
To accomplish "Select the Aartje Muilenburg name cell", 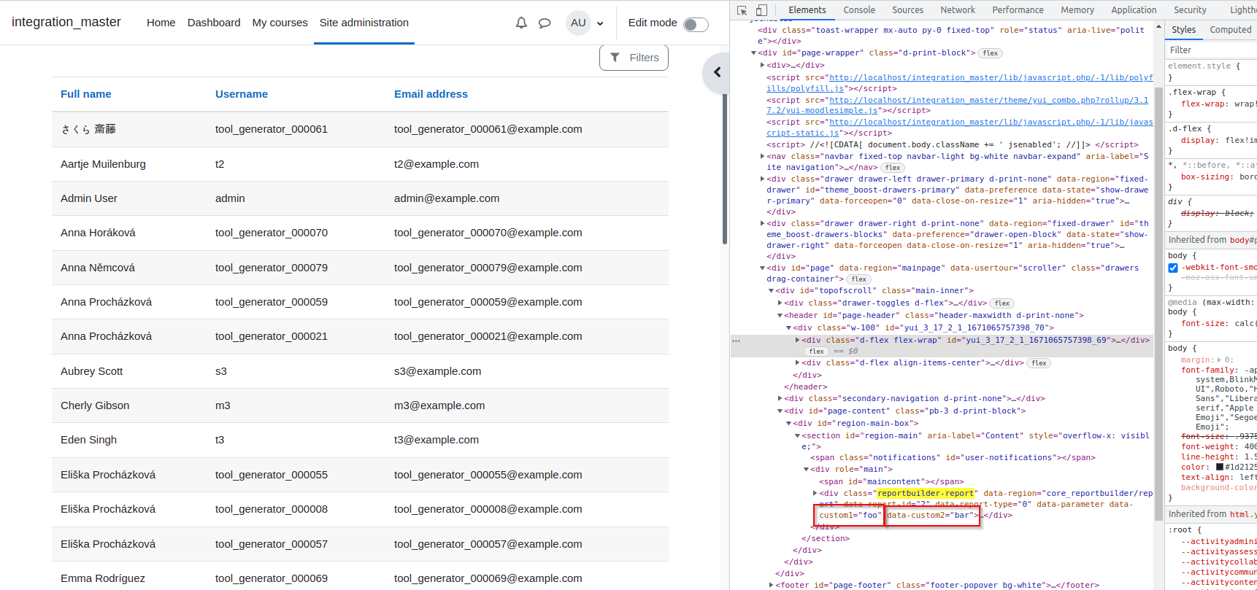I will (x=103, y=164).
